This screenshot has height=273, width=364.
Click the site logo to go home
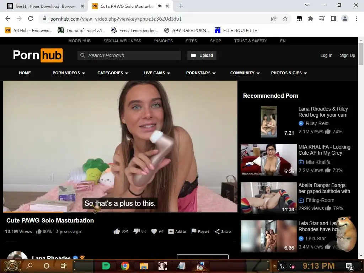coord(38,55)
